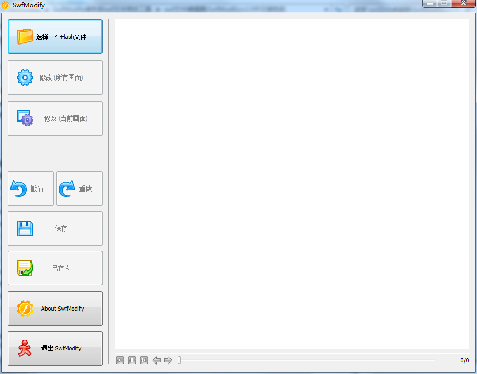Click the frame position slider handle
This screenshot has height=374, width=477.
[x=179, y=360]
